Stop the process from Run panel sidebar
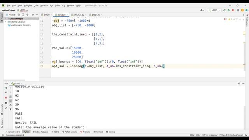The image size is (249, 140). click(x=6, y=98)
